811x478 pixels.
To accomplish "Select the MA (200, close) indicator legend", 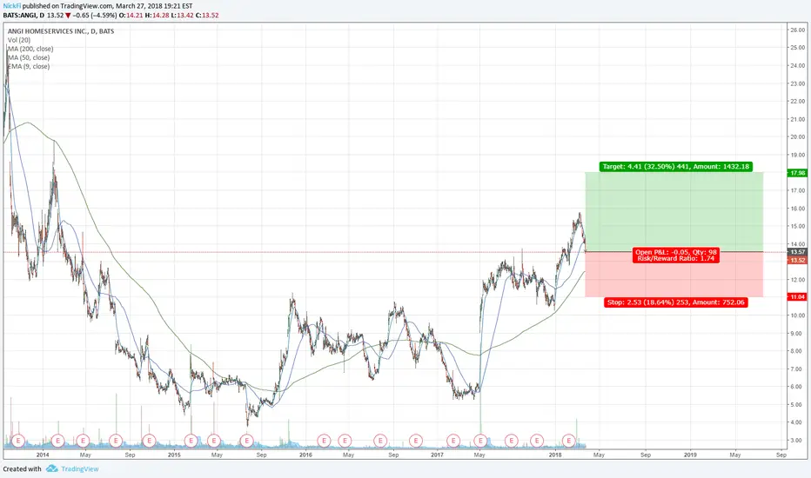I will [30, 49].
